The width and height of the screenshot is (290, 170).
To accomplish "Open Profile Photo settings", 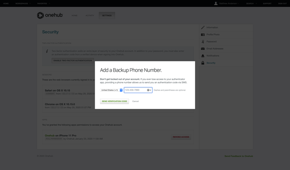I will [213, 34].
